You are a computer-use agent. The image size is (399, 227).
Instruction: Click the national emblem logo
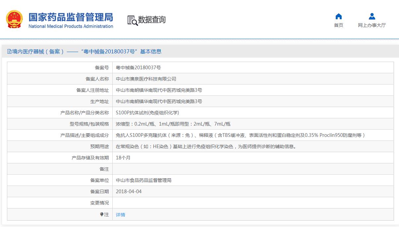pyautogui.click(x=14, y=19)
